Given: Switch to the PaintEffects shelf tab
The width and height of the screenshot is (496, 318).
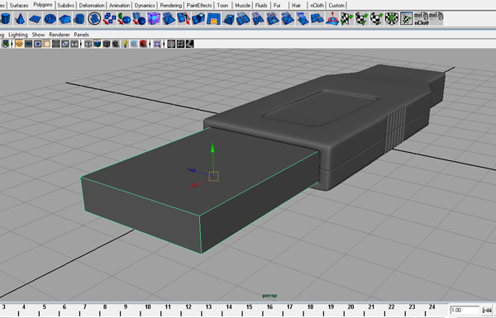Looking at the screenshot, I should (x=199, y=6).
